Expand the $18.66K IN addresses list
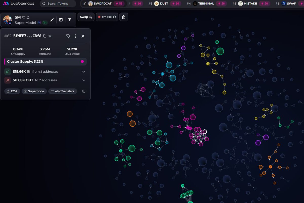 (84, 72)
